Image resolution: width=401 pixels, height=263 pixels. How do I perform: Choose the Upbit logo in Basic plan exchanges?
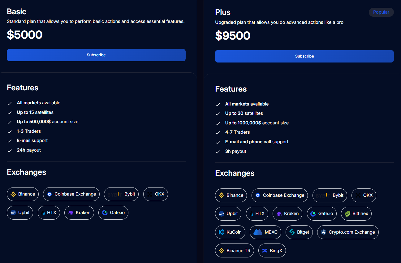13,213
